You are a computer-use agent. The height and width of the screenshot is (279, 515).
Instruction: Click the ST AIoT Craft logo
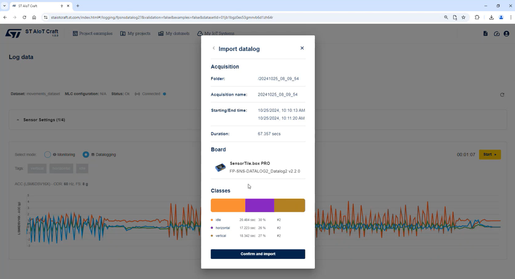click(x=32, y=33)
